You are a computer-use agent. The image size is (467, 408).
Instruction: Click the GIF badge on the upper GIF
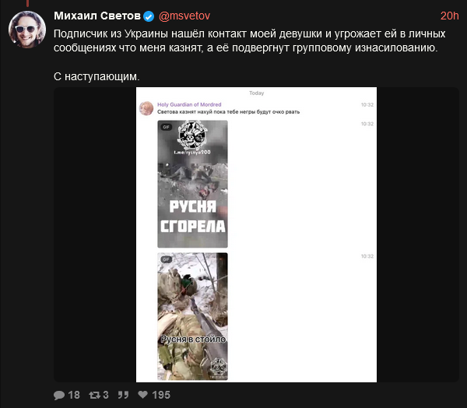(167, 127)
